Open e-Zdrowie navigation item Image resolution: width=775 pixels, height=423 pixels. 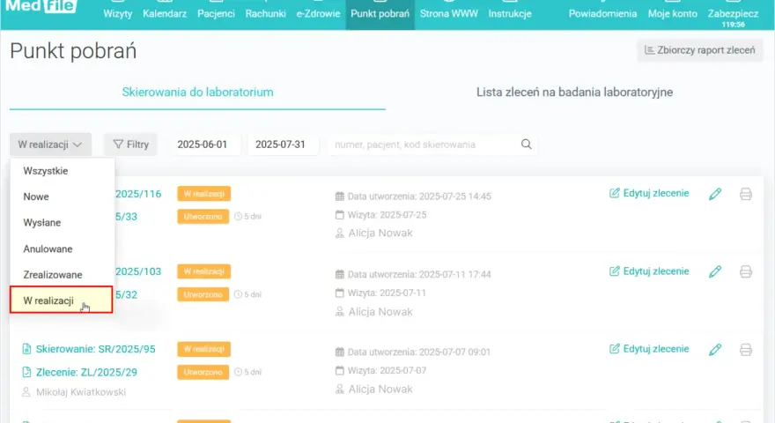click(318, 13)
